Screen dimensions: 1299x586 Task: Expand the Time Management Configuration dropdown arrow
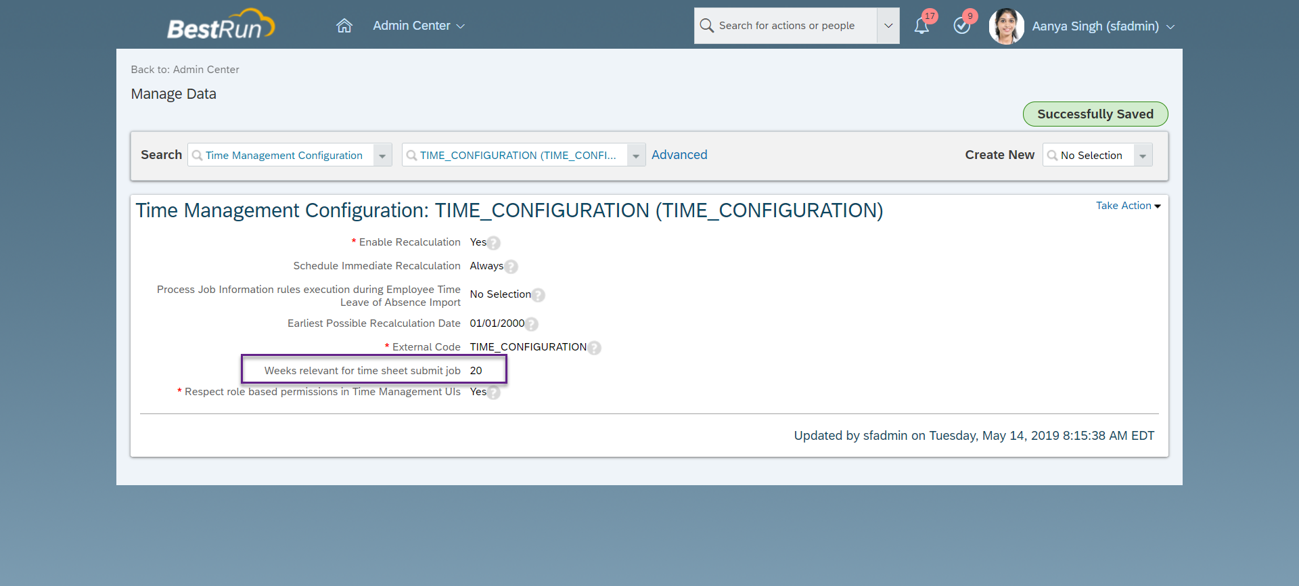pyautogui.click(x=382, y=156)
